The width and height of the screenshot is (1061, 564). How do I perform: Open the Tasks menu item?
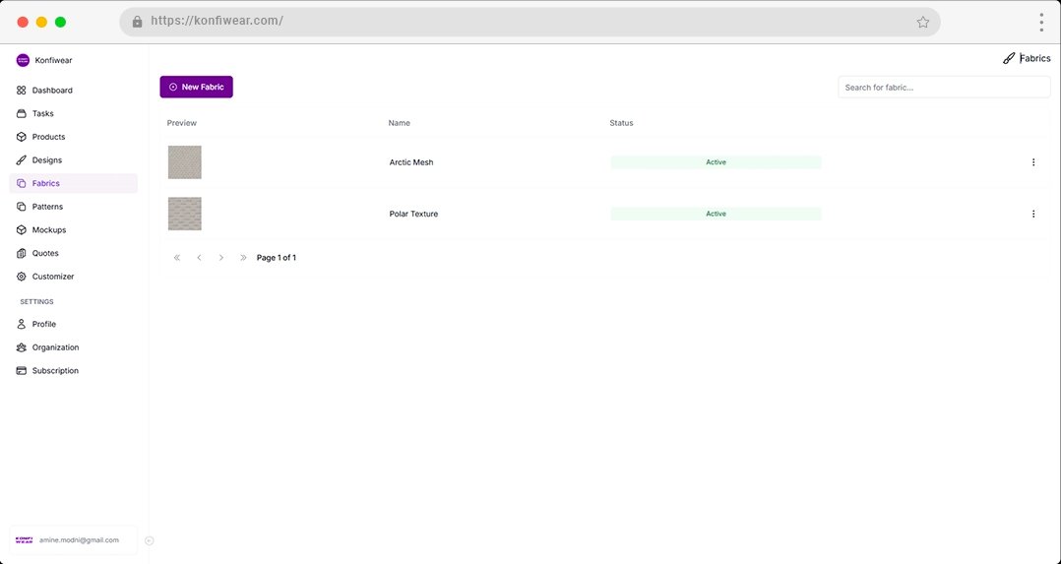(42, 114)
